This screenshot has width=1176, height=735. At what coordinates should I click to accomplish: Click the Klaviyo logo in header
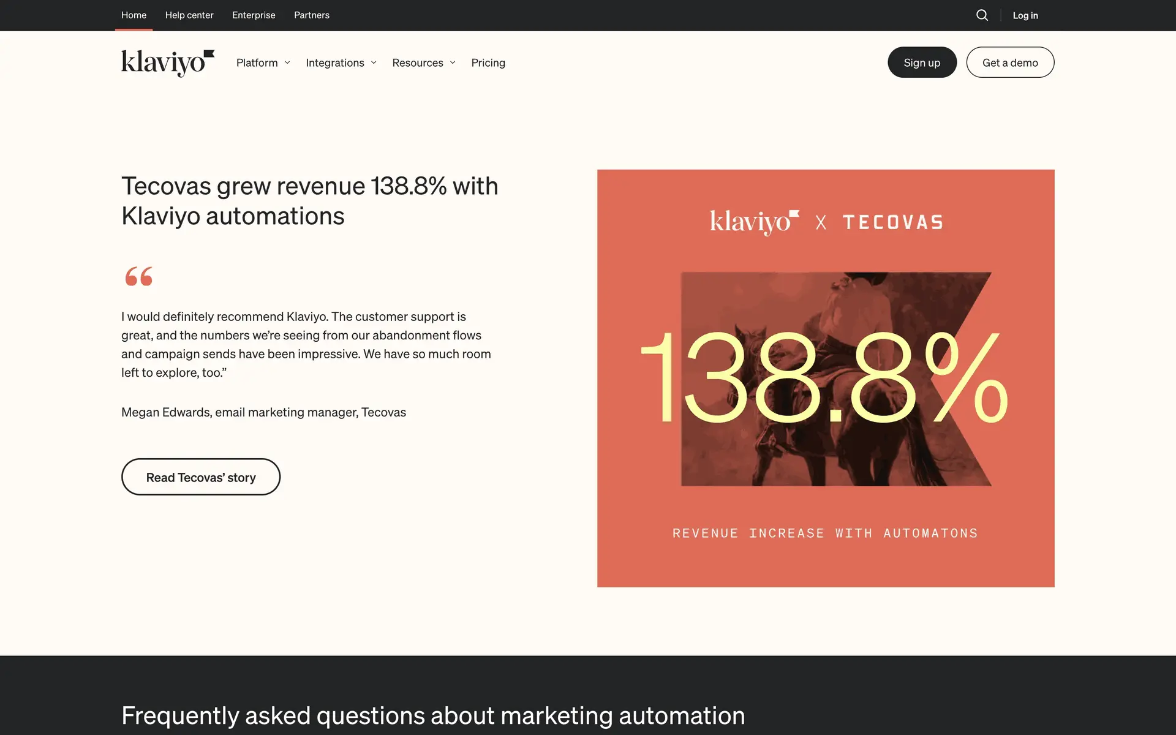point(167,62)
